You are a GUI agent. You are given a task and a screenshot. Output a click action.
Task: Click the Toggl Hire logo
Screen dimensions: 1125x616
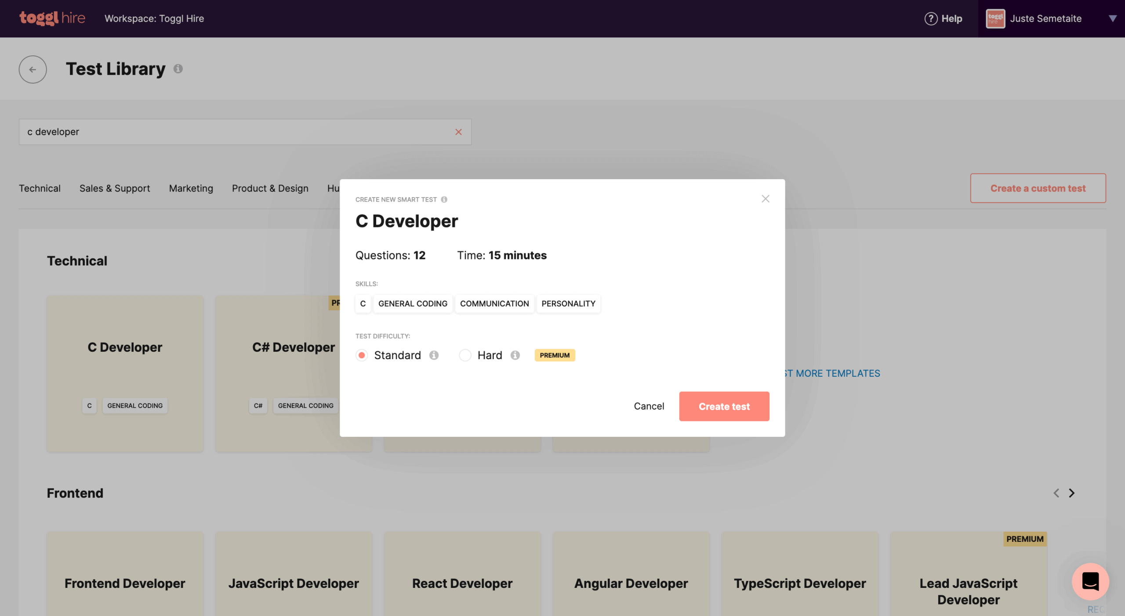[x=52, y=18]
